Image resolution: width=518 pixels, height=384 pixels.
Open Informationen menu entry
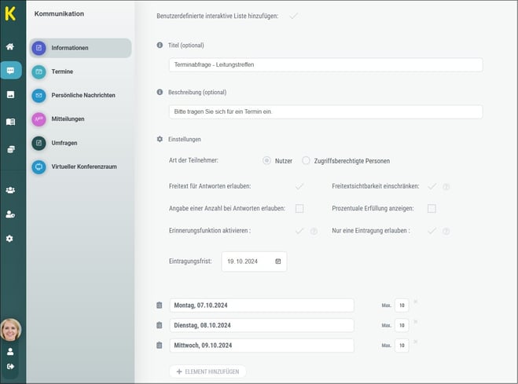[81, 48]
